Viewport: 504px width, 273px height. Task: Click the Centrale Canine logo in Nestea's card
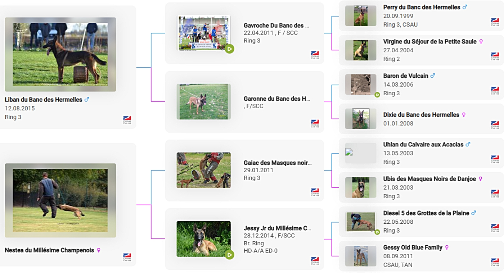click(127, 257)
